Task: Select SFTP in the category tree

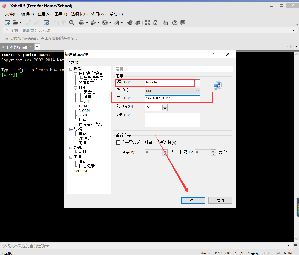Action: [x=87, y=101]
